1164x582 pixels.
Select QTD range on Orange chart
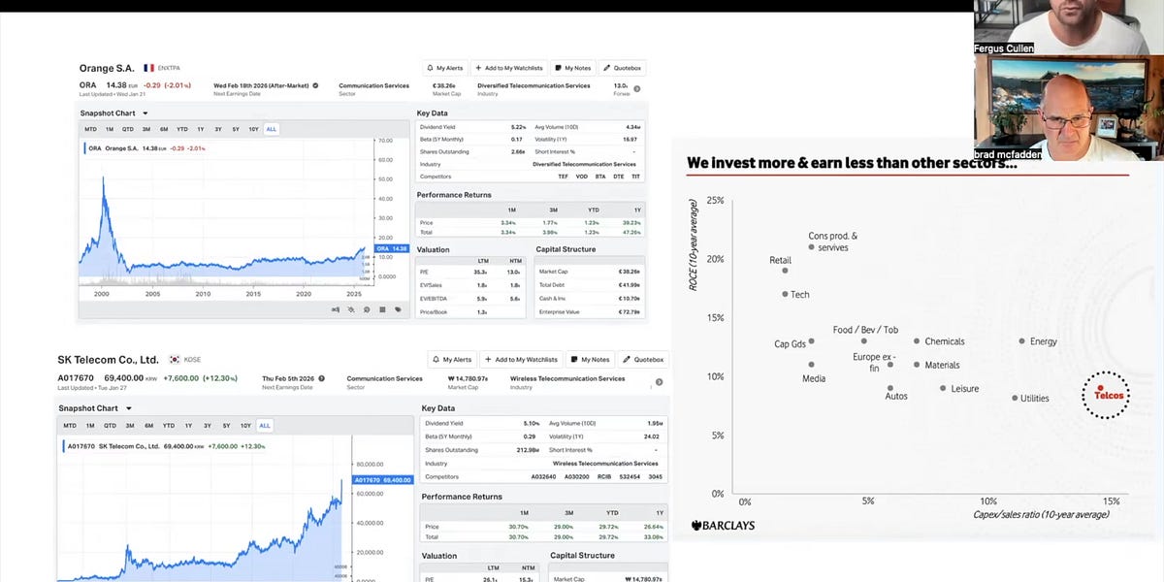pyautogui.click(x=128, y=129)
